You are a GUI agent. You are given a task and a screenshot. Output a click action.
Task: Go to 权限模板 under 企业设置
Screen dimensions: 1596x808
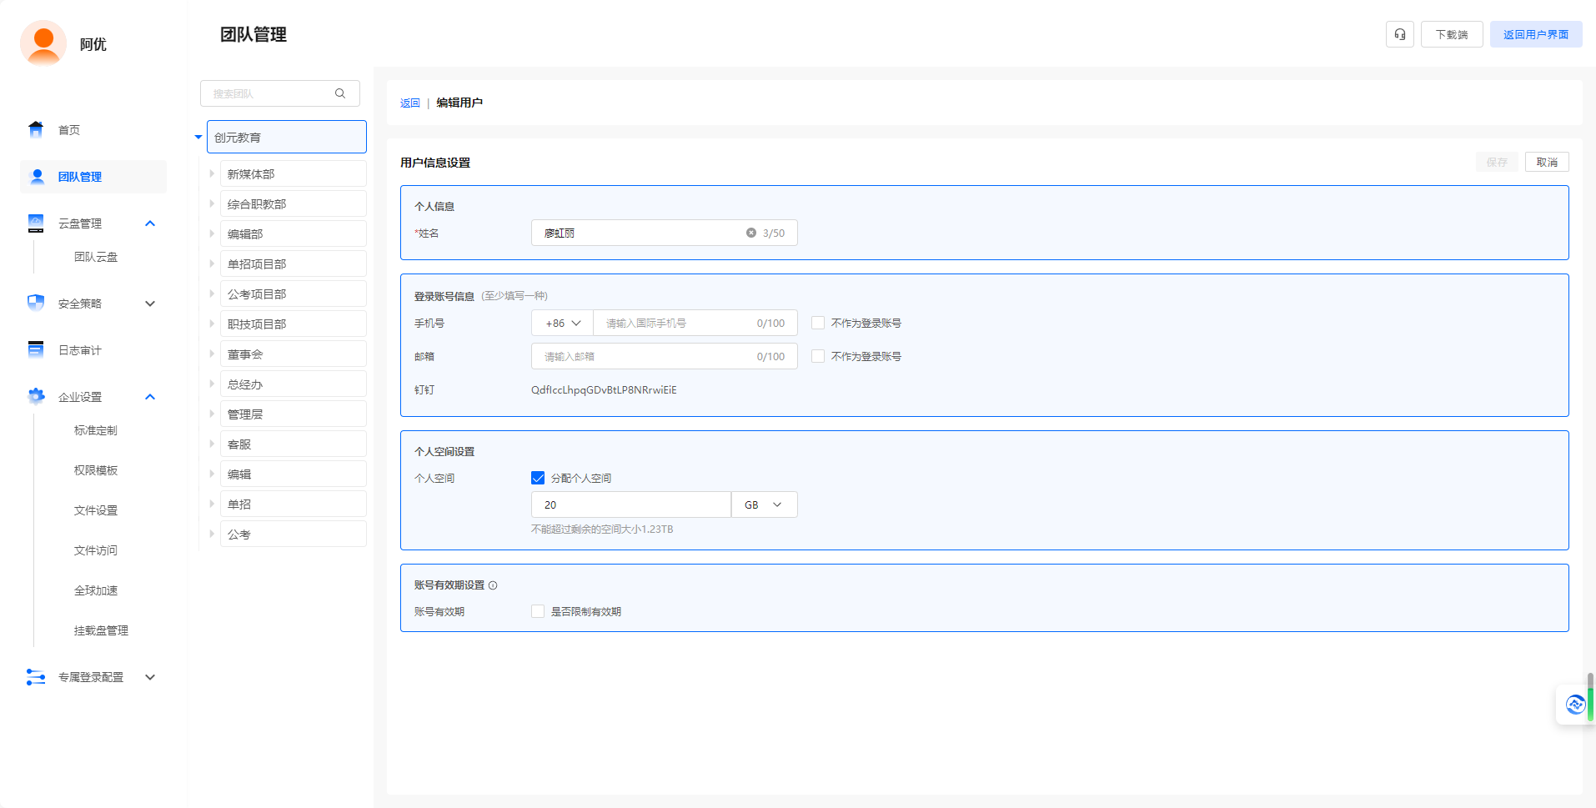[x=96, y=470]
